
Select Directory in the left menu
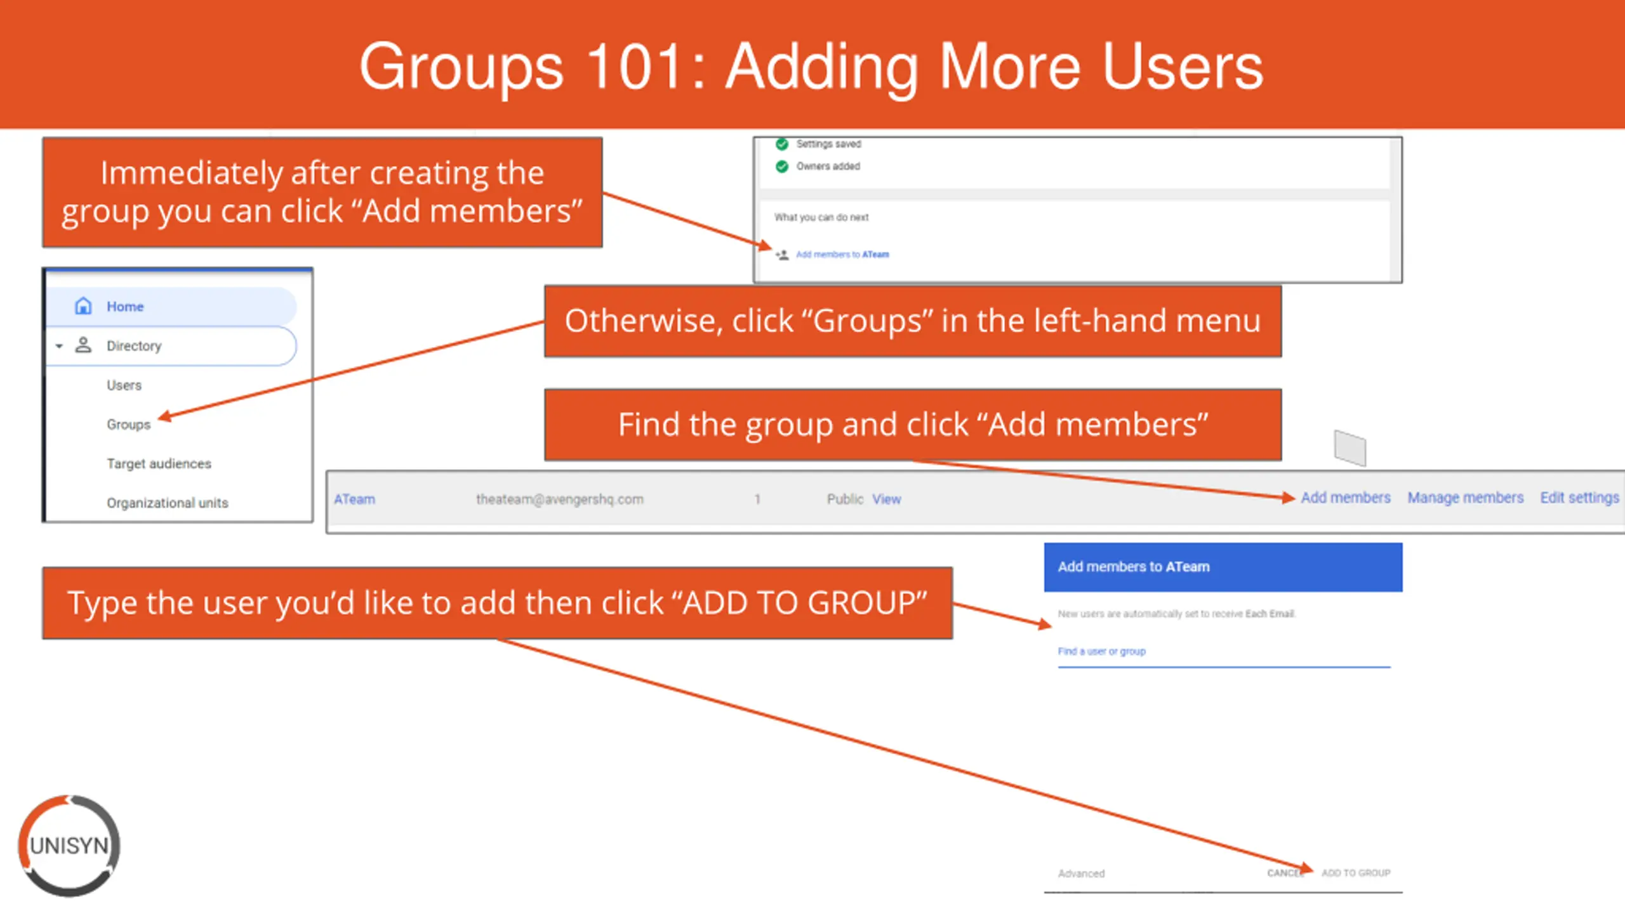pyautogui.click(x=171, y=346)
